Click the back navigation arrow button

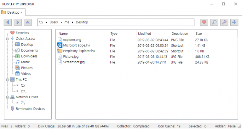coord(8,22)
